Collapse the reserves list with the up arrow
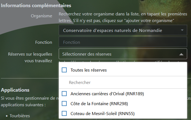The height and width of the screenshot is (120, 191). coord(181,54)
